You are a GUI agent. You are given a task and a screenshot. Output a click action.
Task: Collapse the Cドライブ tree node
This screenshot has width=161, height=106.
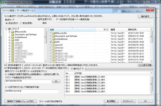click(x=6, y=29)
